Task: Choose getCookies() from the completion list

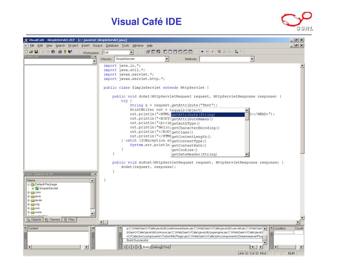Action: 208,150
